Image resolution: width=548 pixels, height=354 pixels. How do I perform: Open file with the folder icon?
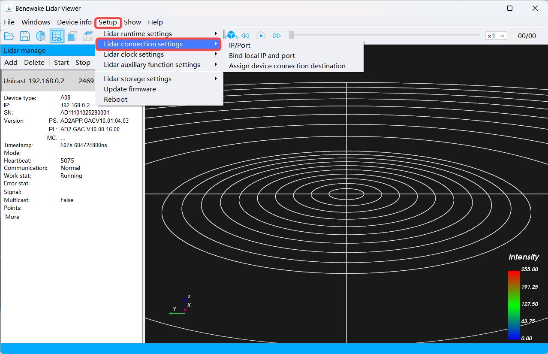point(9,36)
